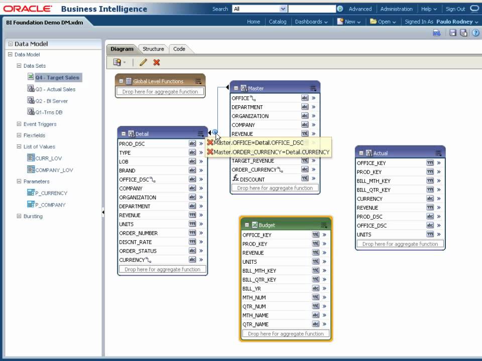Select COMPANY_LOV list of values
The image size is (482, 361).
pos(54,170)
